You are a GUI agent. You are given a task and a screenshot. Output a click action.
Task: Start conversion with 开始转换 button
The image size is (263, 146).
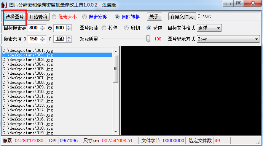[x=38, y=17]
